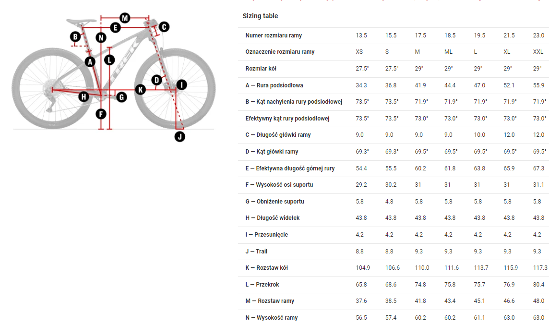The width and height of the screenshot is (549, 324).
Task: Select the 'Numer rozmiaru ramy' row label
Action: pos(274,36)
